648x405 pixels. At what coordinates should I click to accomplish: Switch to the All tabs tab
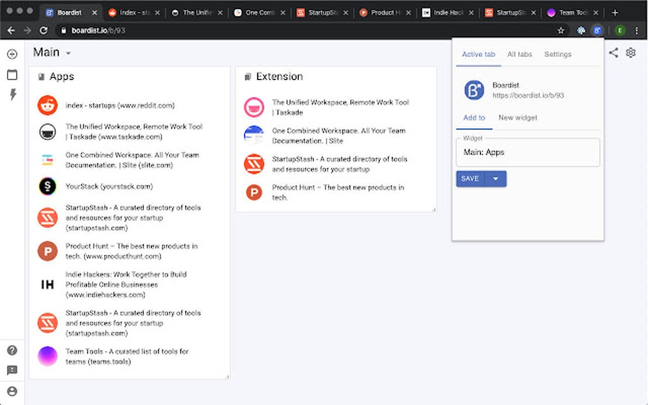[520, 55]
